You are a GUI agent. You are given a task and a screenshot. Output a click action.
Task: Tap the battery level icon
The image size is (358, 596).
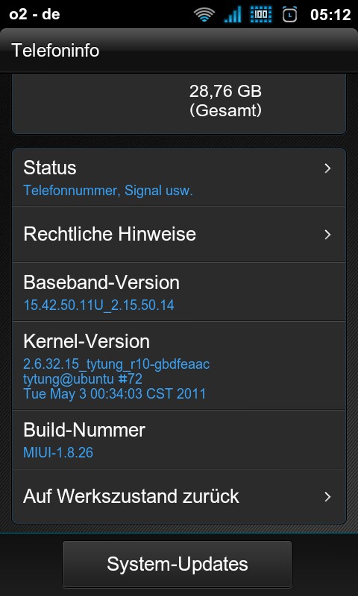(260, 15)
